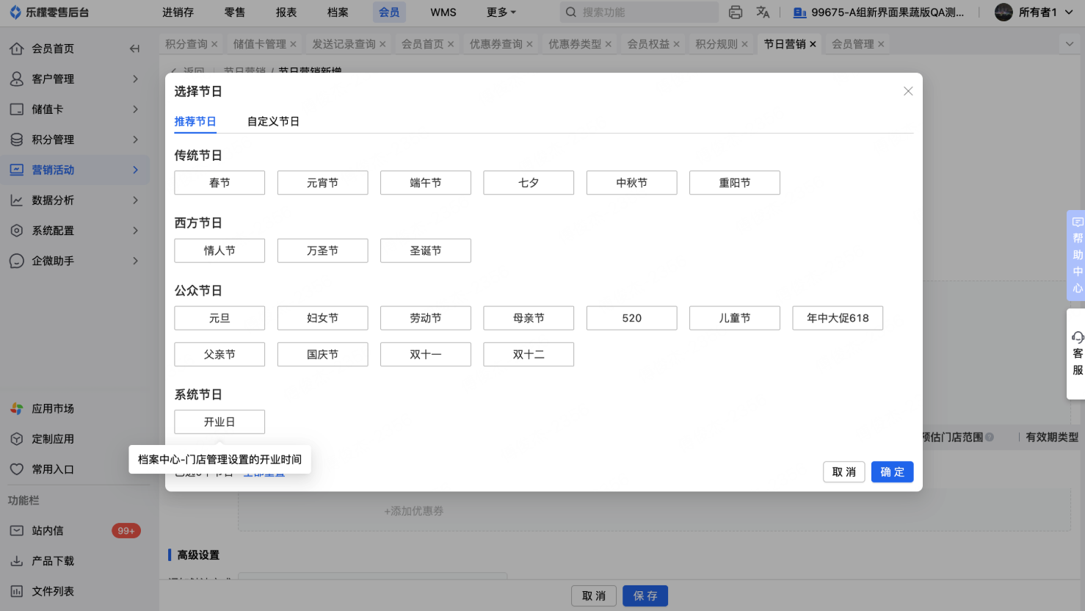Open the 帮助中心 side panel

(x=1077, y=255)
